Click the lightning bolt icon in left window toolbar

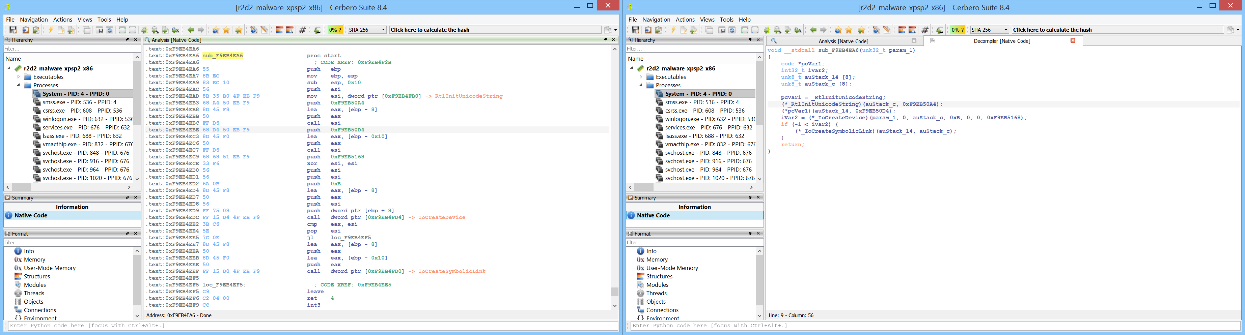(x=50, y=30)
